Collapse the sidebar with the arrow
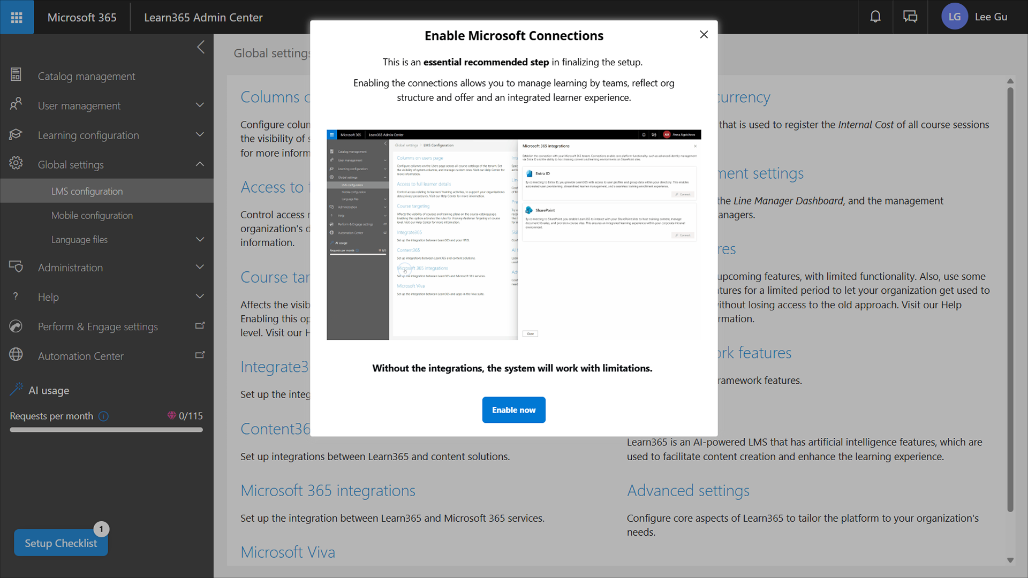Viewport: 1028px width, 578px height. (x=201, y=47)
